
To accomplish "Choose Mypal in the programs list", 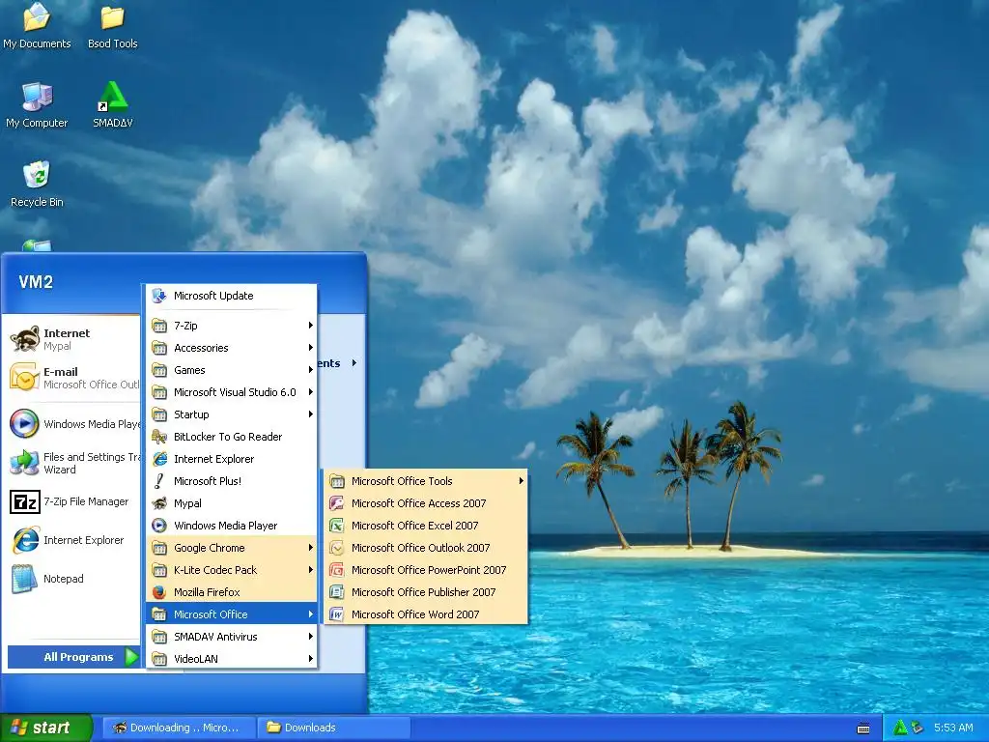I will coord(232,502).
